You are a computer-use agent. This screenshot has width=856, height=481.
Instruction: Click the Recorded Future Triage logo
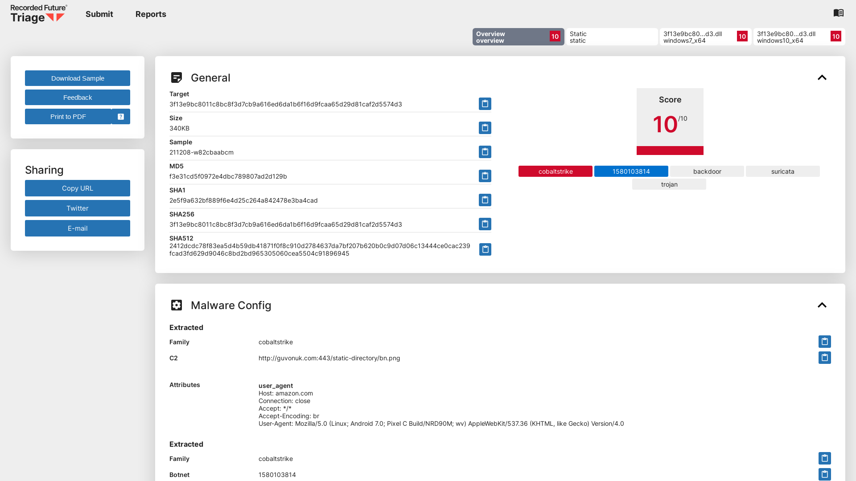tap(39, 14)
